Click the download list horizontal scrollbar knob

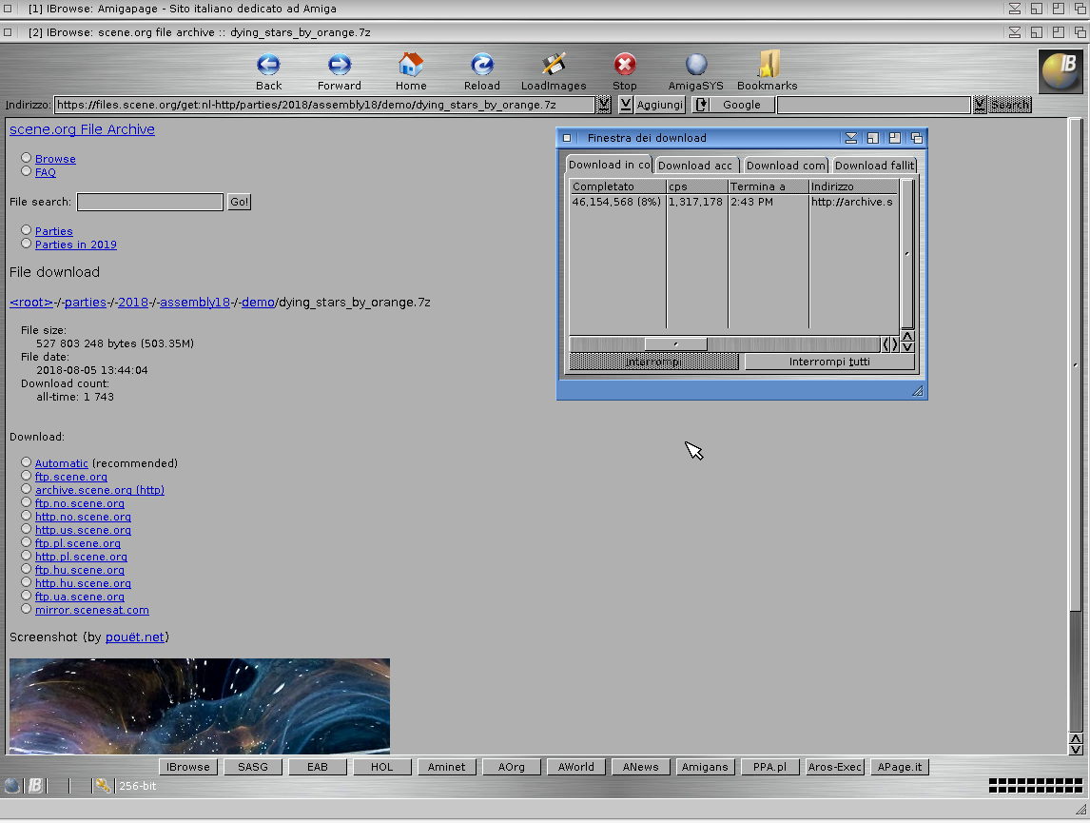coord(675,344)
